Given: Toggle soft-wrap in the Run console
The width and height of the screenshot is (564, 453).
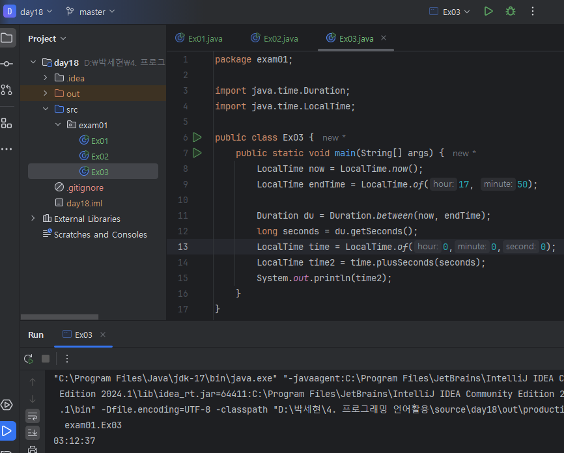Looking at the screenshot, I should [33, 416].
